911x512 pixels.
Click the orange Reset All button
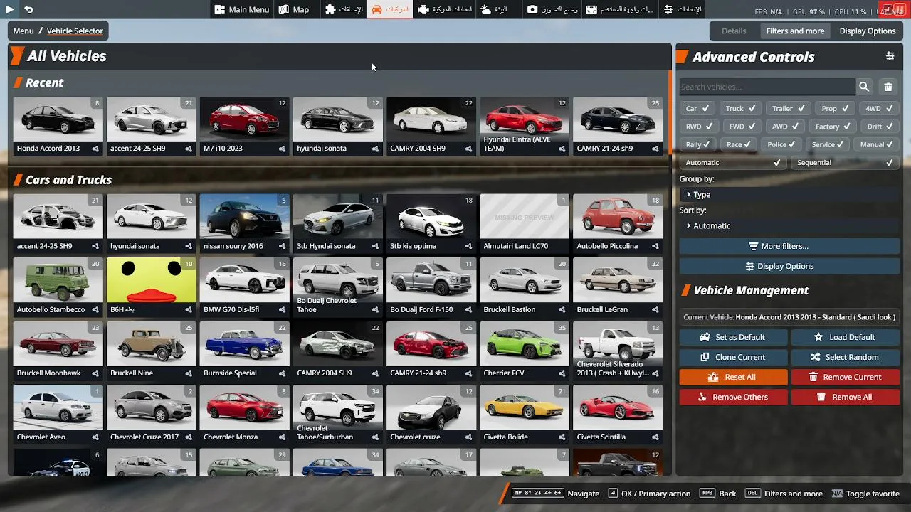[733, 377]
